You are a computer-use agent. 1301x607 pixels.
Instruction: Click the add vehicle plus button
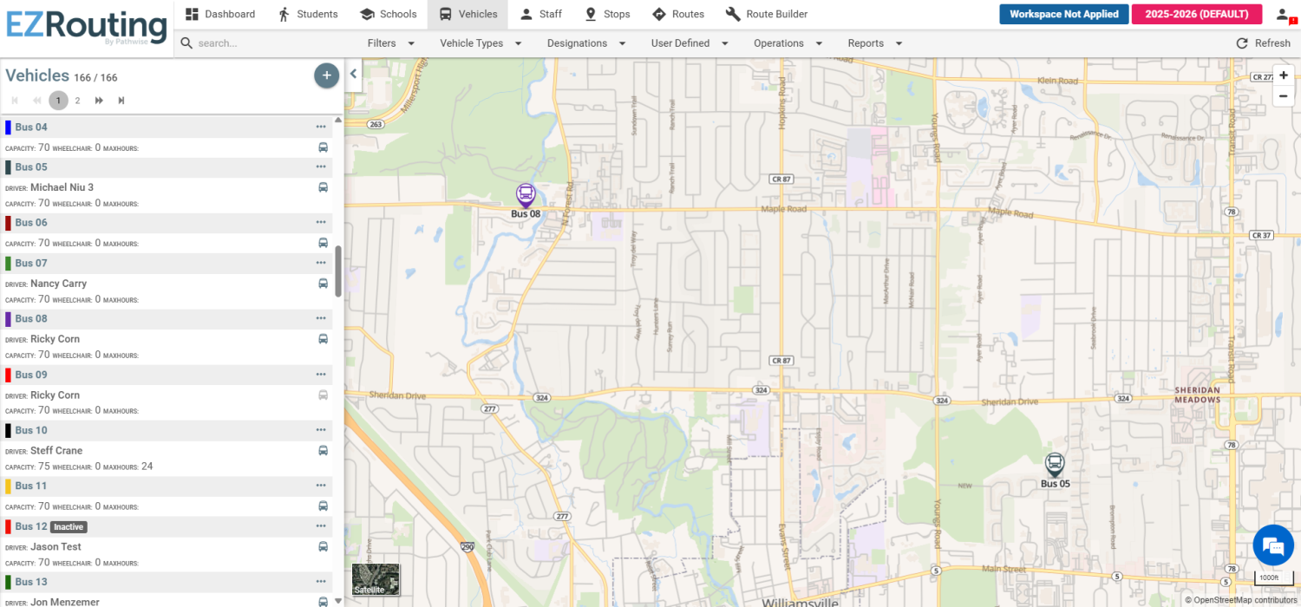326,75
